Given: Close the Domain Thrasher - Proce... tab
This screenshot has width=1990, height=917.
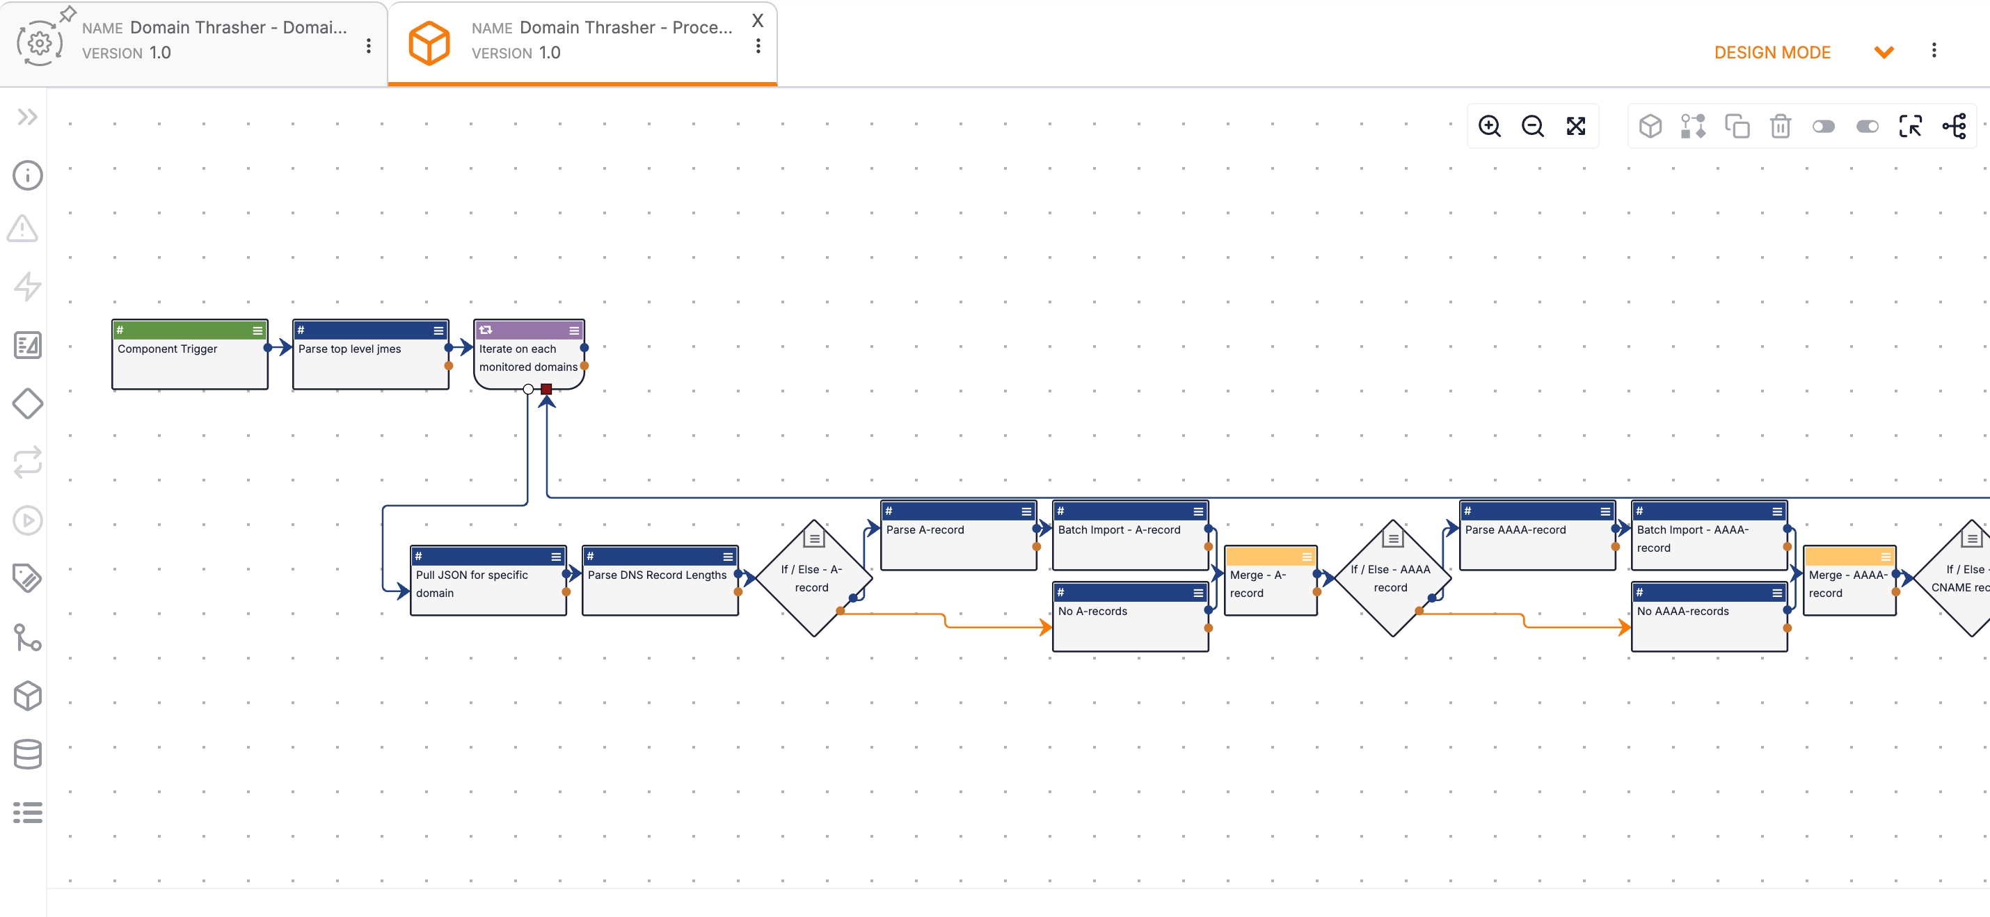Looking at the screenshot, I should [758, 21].
